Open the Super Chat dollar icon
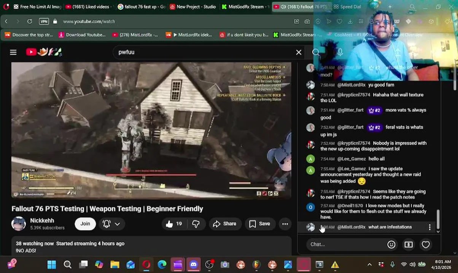Image resolution: width=458 pixels, height=273 pixels. (409, 244)
